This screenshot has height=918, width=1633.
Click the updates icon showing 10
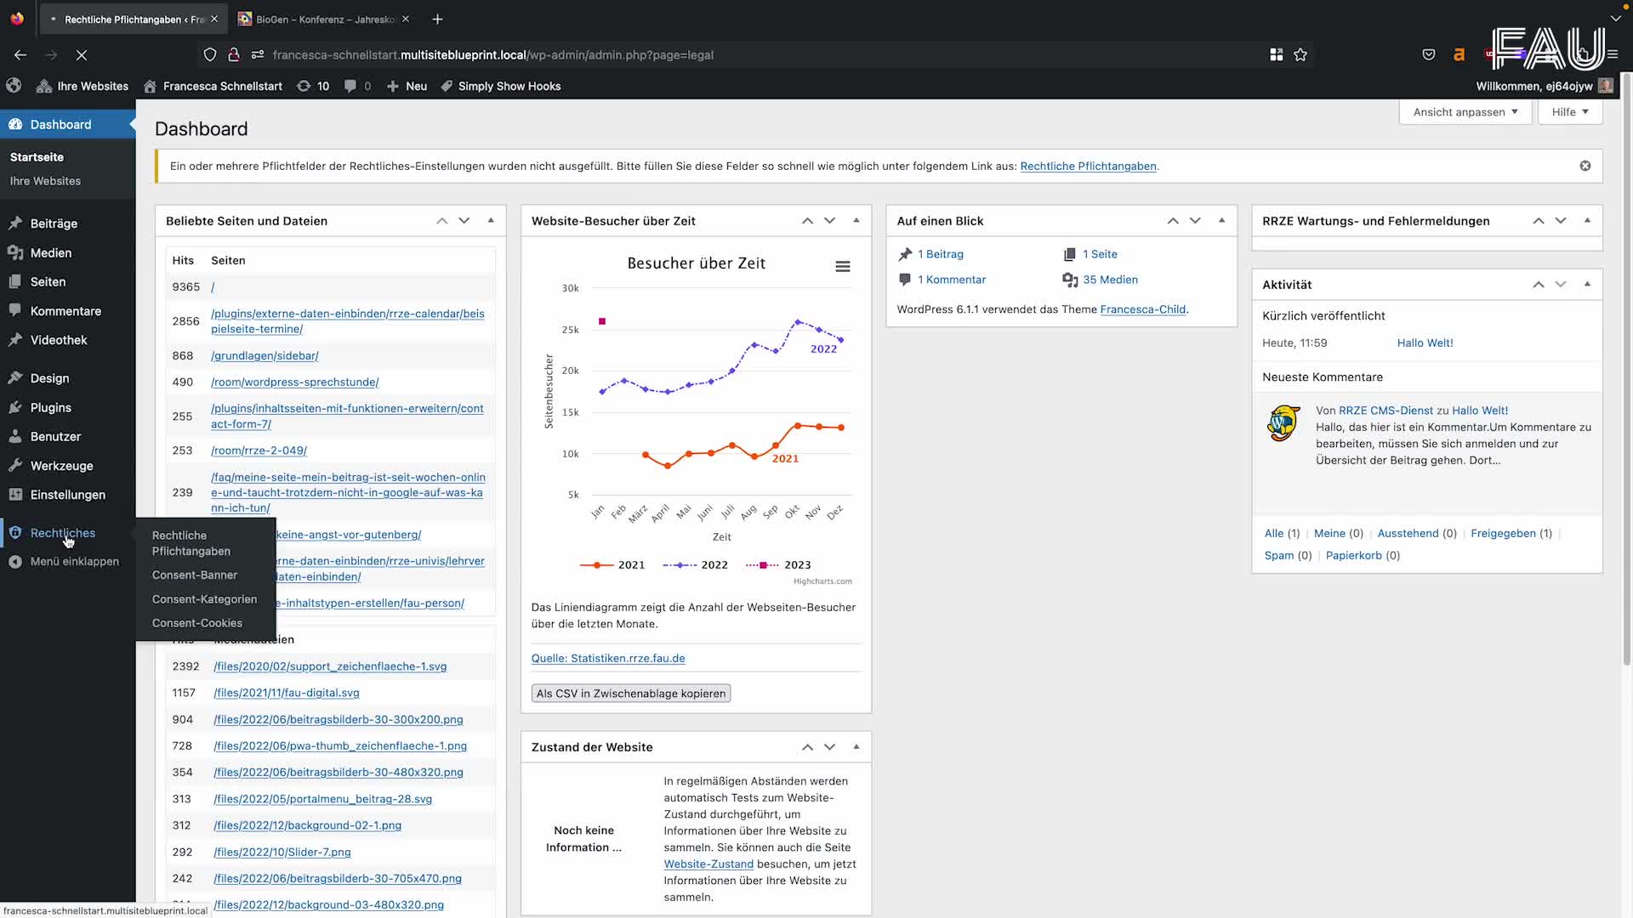312,86
